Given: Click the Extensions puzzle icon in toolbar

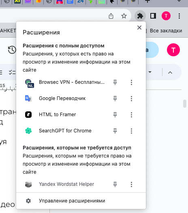Looking at the screenshot, I should pos(140,16).
